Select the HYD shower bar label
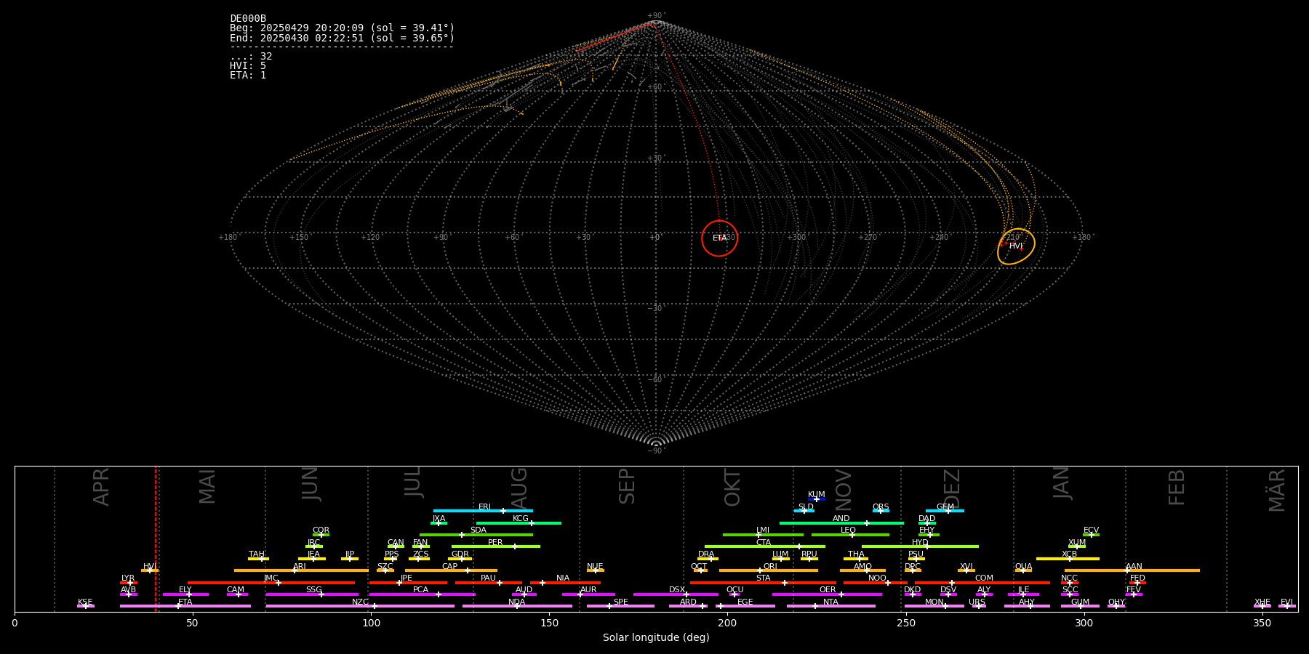Screen dimensions: 1309x654 pos(920,543)
